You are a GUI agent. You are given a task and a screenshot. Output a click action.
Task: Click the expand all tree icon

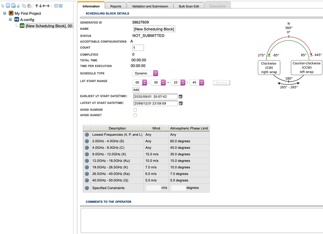61,6
